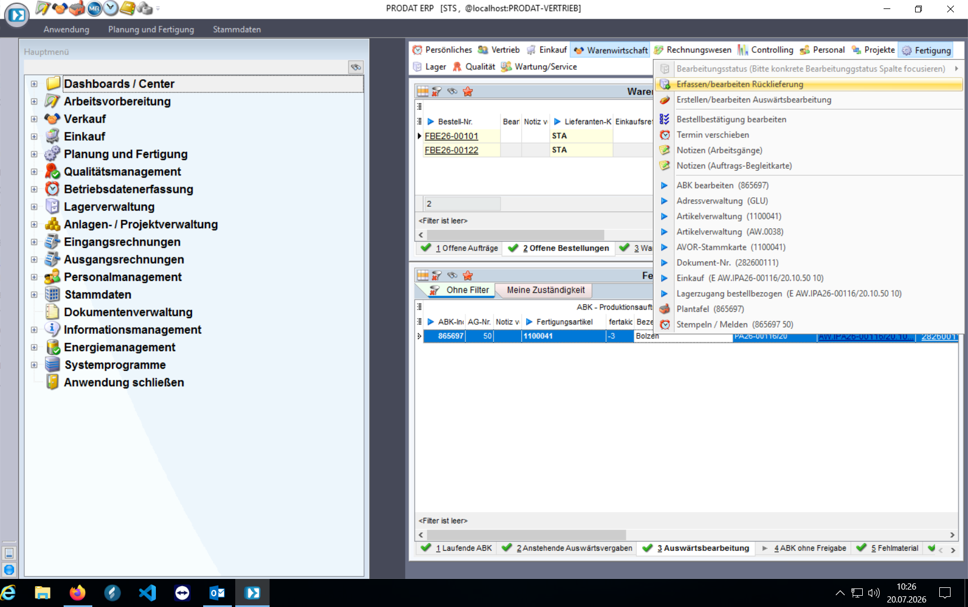
Task: Open Outlook from the Windows taskbar
Action: (x=217, y=593)
